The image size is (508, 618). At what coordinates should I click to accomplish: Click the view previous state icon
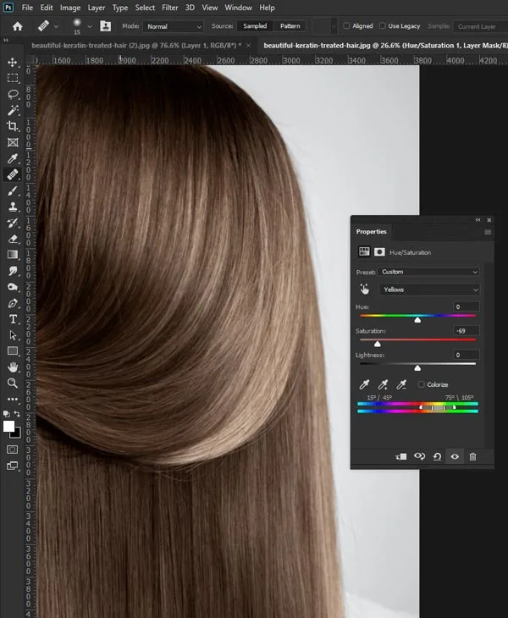419,456
